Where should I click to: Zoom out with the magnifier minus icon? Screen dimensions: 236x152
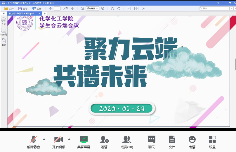pyautogui.click(x=82, y=8)
